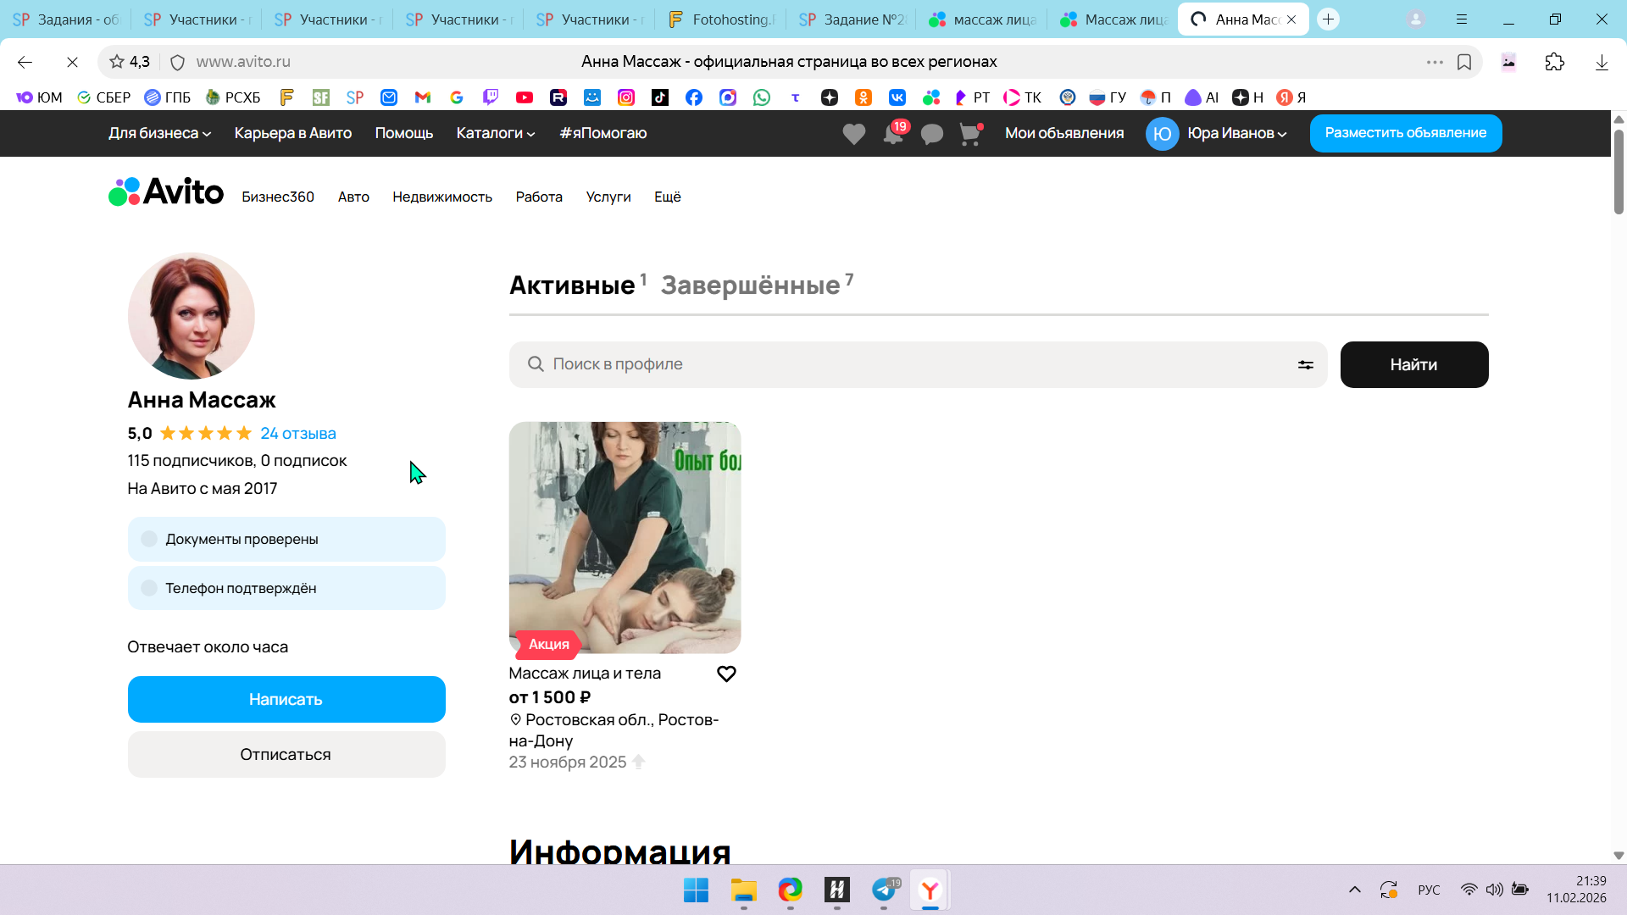Click the page vertical scrollbar thumb
Image resolution: width=1627 pixels, height=915 pixels.
pyautogui.click(x=1618, y=169)
